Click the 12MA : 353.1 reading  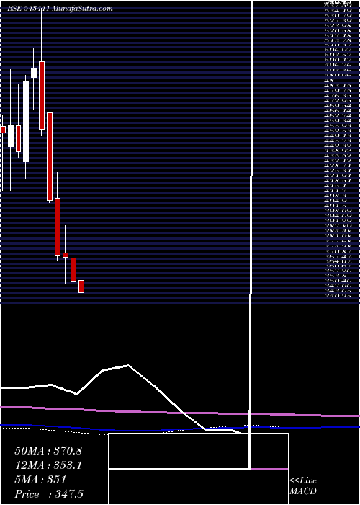[48, 465]
